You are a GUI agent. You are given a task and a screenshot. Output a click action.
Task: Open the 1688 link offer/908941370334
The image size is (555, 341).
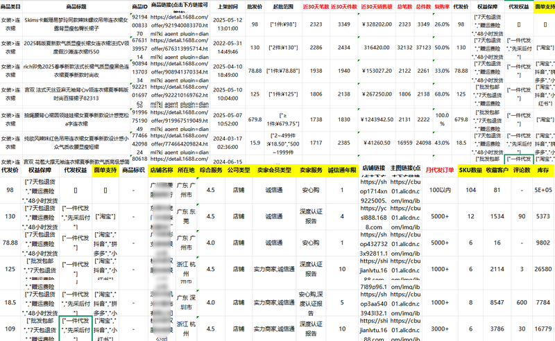(179, 71)
